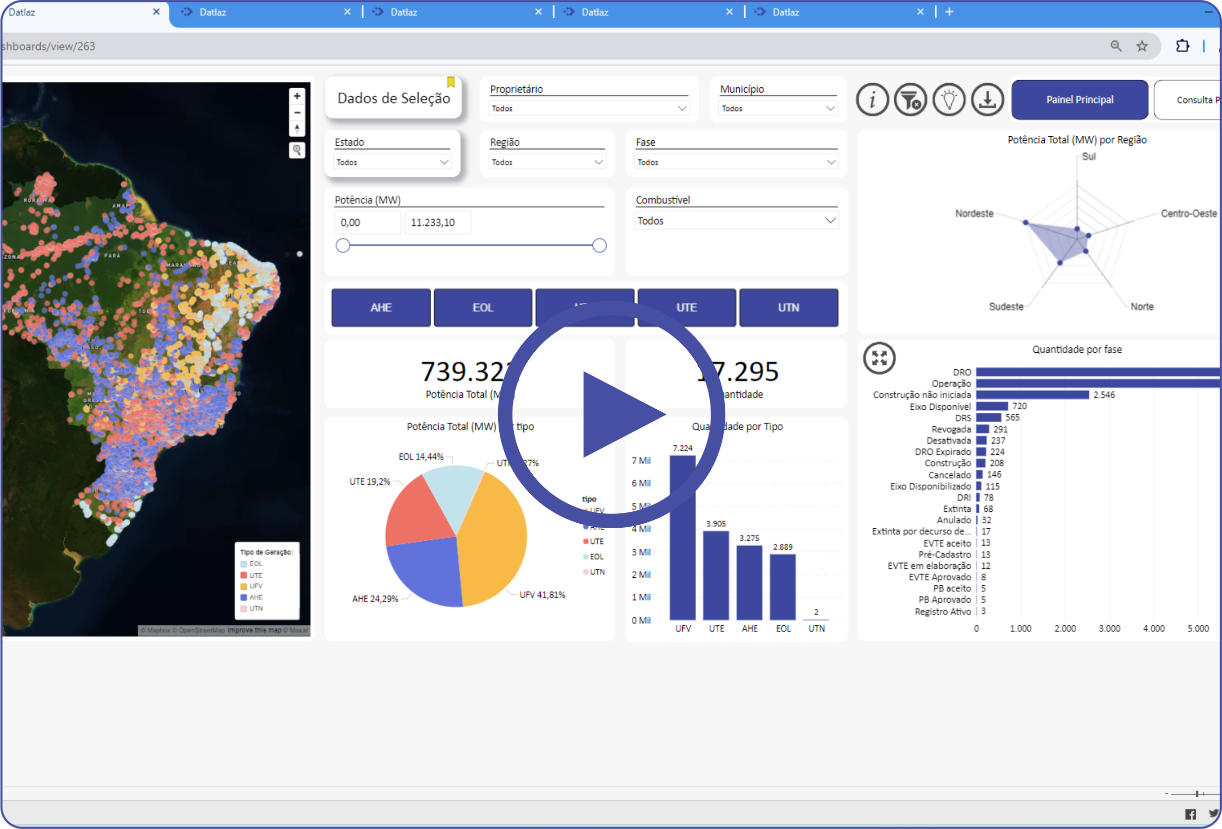Open the Proprietário dropdown

588,109
